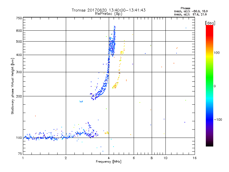Click the yellow point cluster near 105 km, 4 MHz
The width and height of the screenshot is (229, 172).
coord(107,133)
